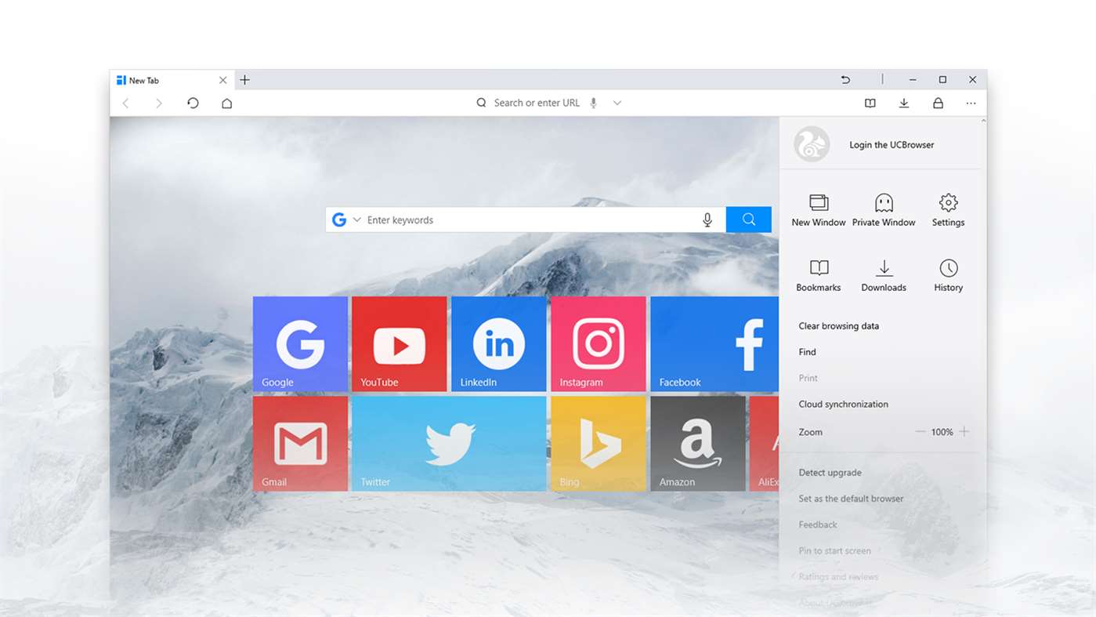
Task: Open a New Window from the menu
Action: click(x=819, y=210)
